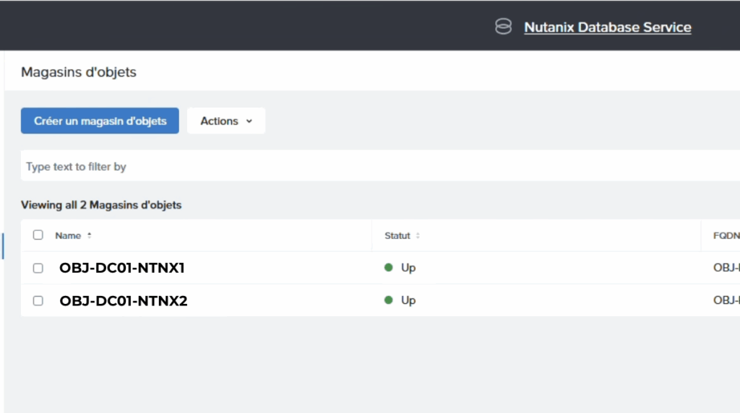This screenshot has height=413, width=740.
Task: Focus the Type text to filter by field
Action: click(380, 166)
